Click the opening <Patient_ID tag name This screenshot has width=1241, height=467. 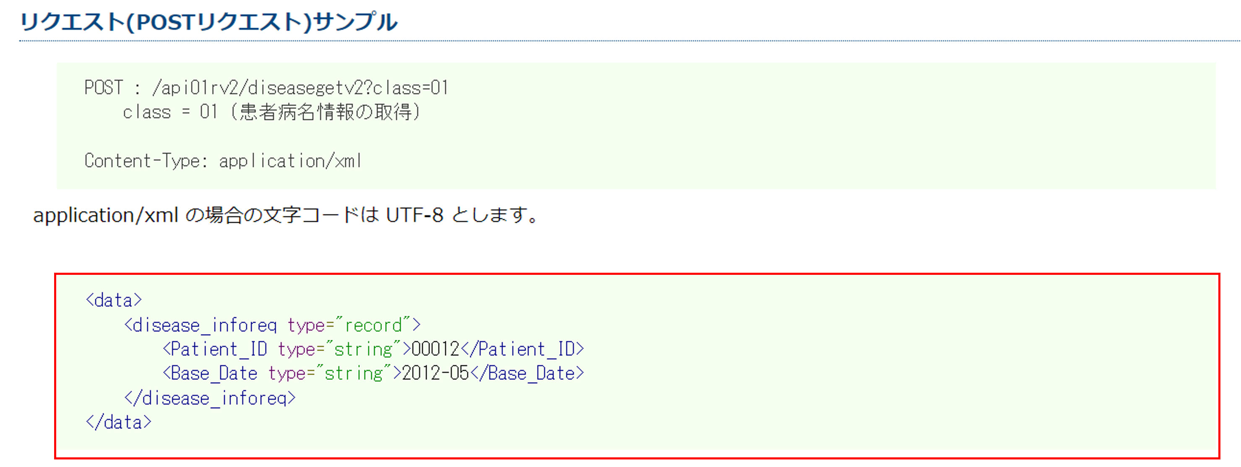[215, 349]
